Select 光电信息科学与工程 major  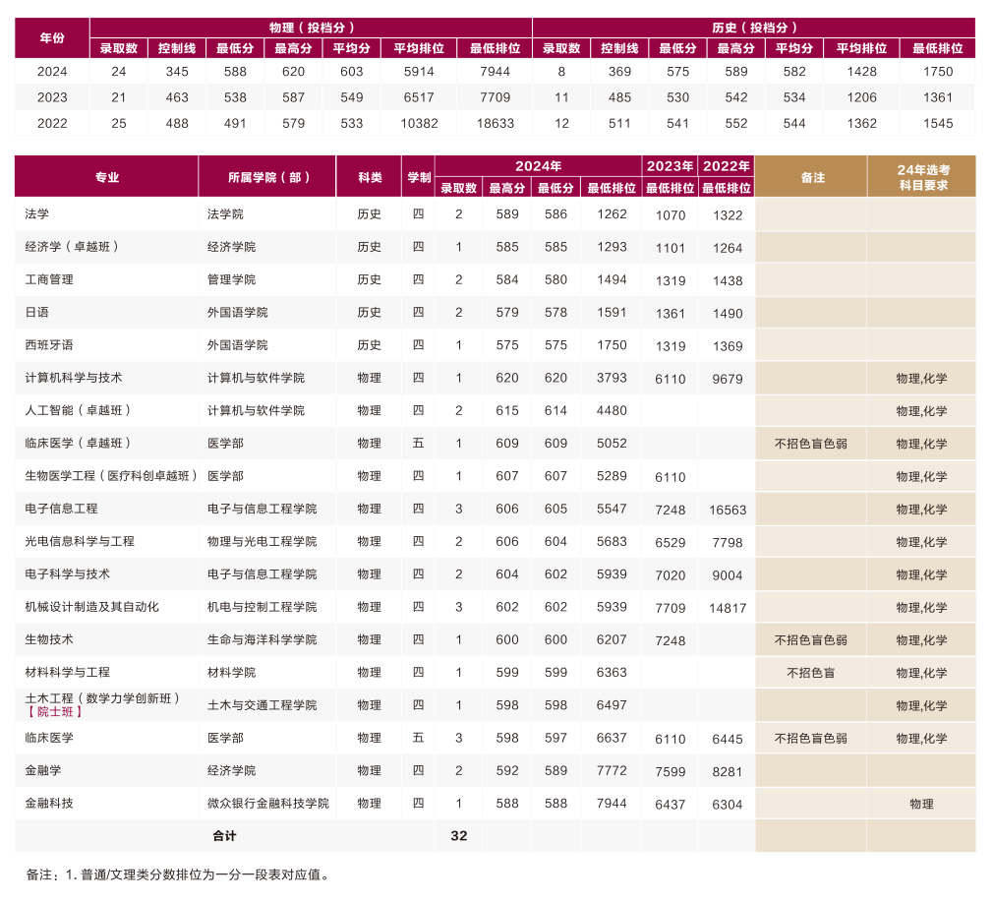80,542
